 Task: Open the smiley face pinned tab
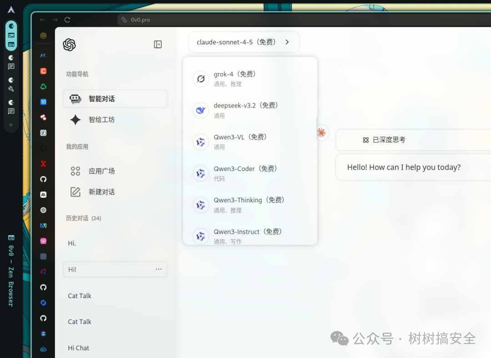pos(43,35)
